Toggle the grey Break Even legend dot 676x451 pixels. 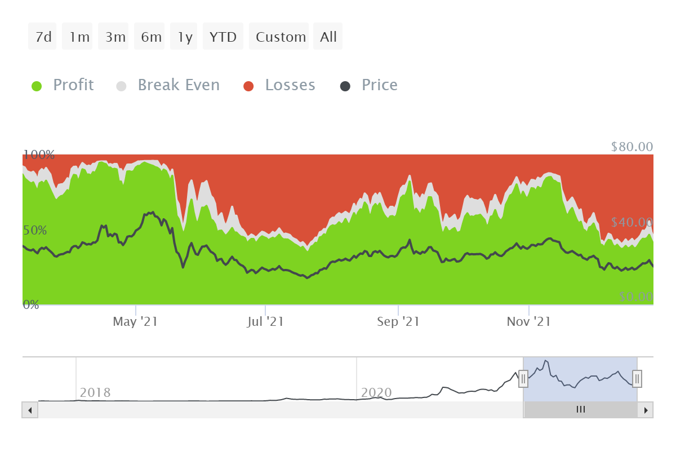(x=121, y=86)
